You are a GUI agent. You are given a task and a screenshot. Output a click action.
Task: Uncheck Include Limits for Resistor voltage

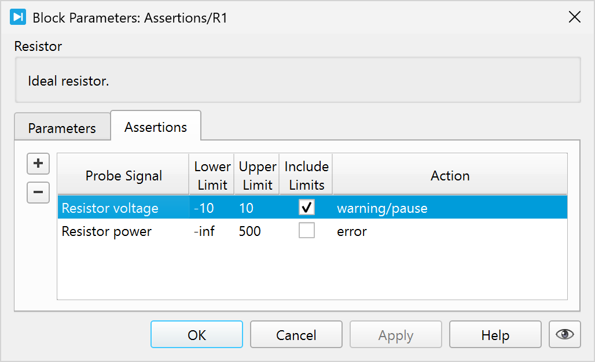coord(306,208)
